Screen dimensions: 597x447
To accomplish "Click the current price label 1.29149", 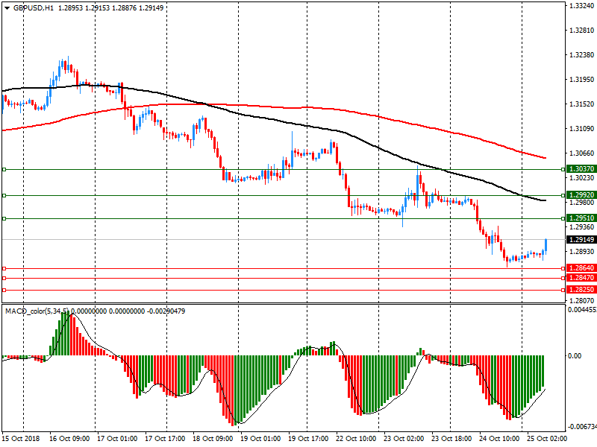I will tap(581, 239).
